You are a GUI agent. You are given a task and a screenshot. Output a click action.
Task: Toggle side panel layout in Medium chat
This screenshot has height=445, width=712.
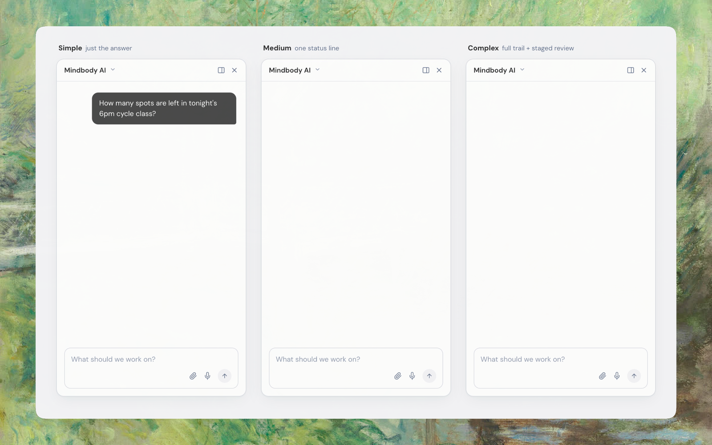tap(426, 70)
